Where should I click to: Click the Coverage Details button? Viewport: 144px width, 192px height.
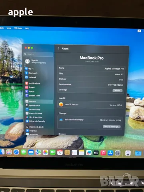tap(118, 90)
